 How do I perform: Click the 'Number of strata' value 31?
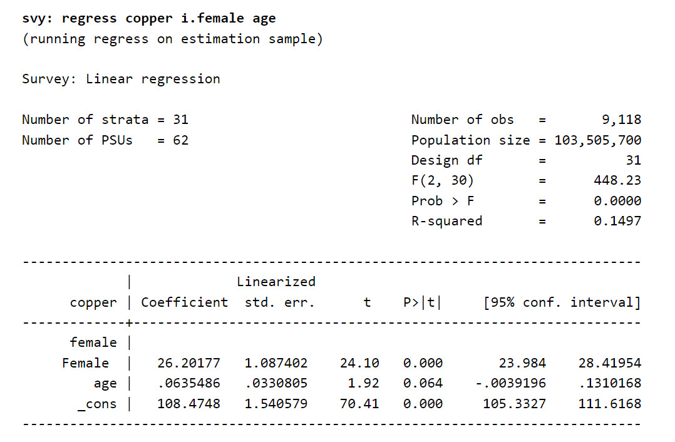click(x=180, y=120)
